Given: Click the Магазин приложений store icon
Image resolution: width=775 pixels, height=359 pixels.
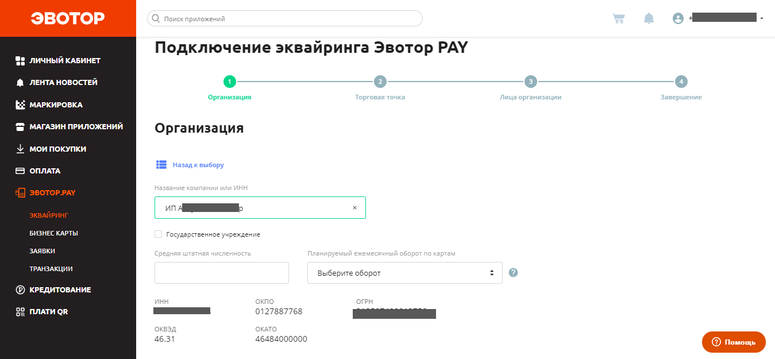Looking at the screenshot, I should tap(20, 126).
